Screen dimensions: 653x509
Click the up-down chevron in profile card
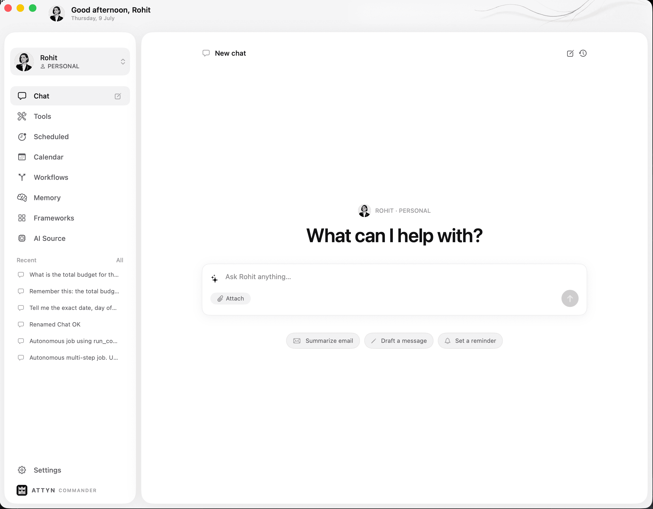pos(123,62)
